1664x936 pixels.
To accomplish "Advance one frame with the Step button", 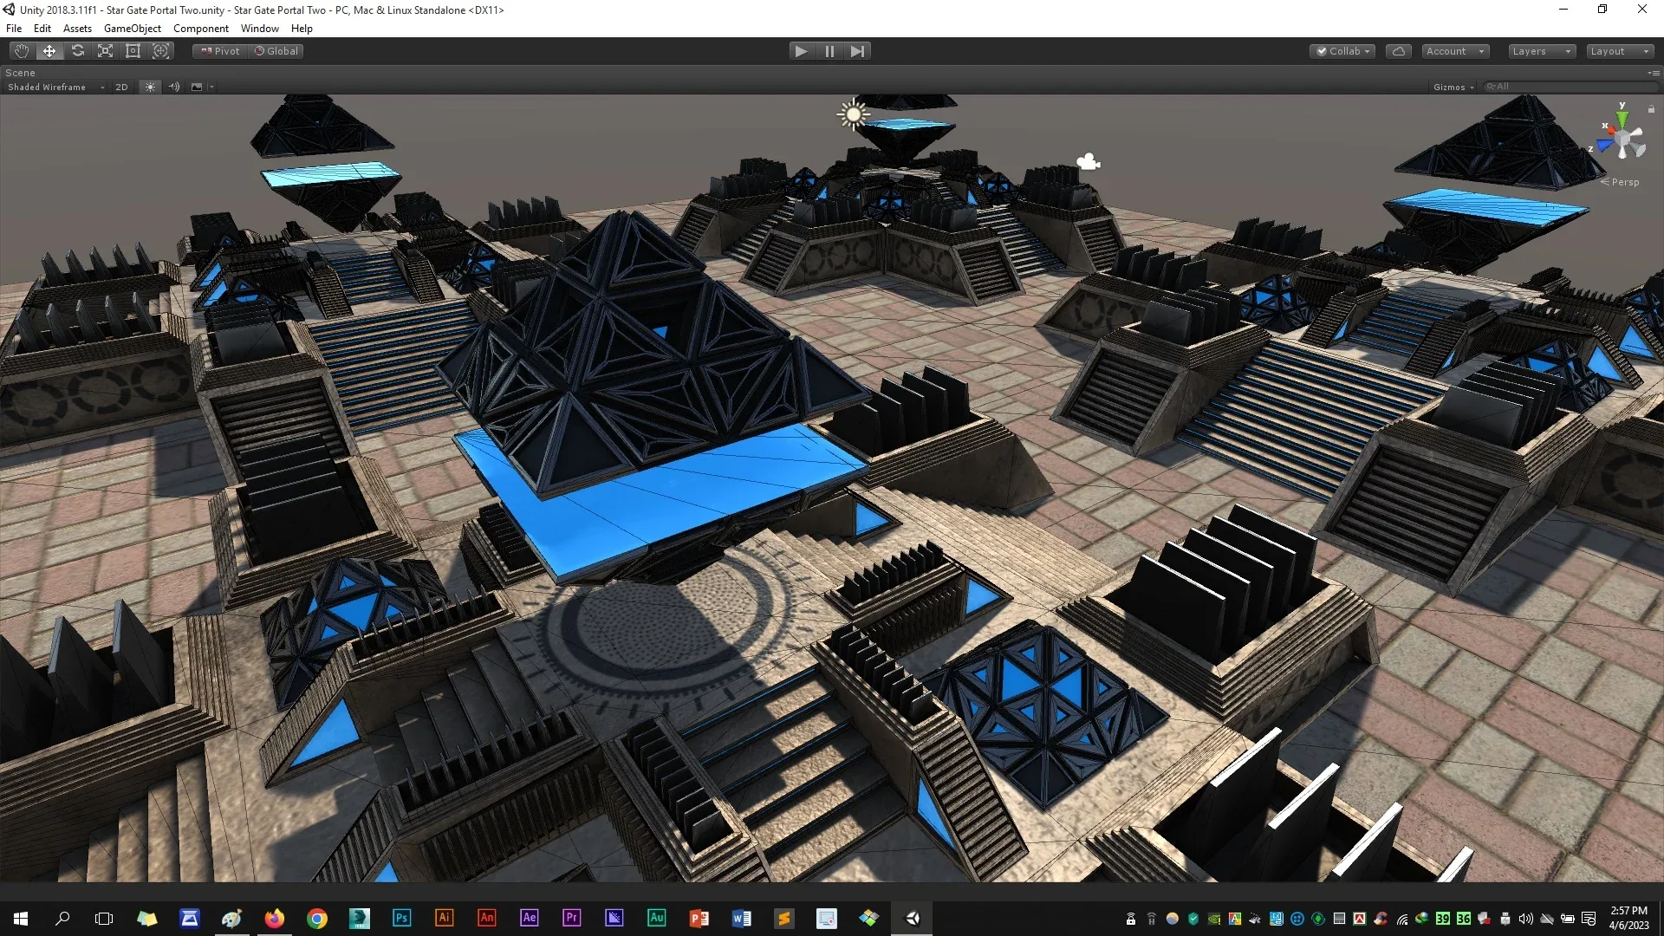I will click(x=857, y=51).
